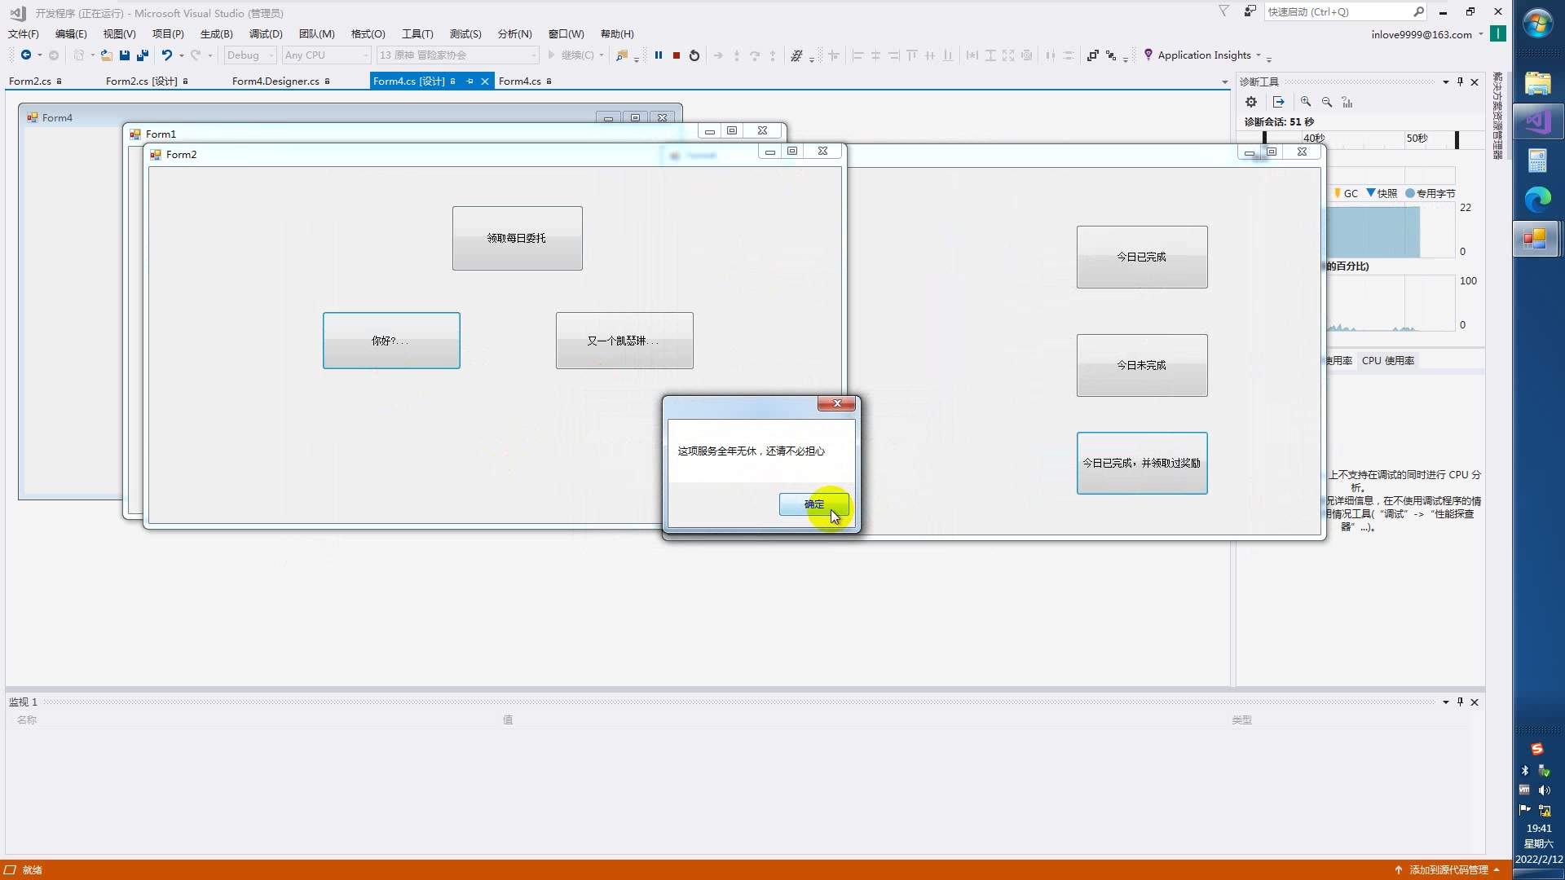The image size is (1565, 880).
Task: Click the Quick Launch search box
Action: 1337,11
